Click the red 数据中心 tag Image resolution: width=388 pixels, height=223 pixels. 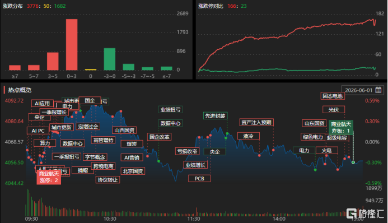pos(73,143)
